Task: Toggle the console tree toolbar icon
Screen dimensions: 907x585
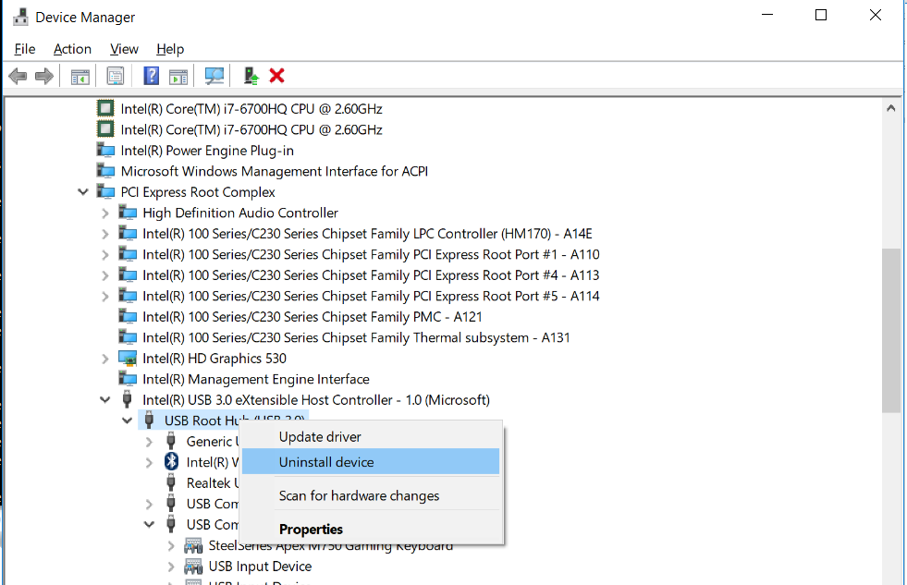Action: tap(80, 77)
